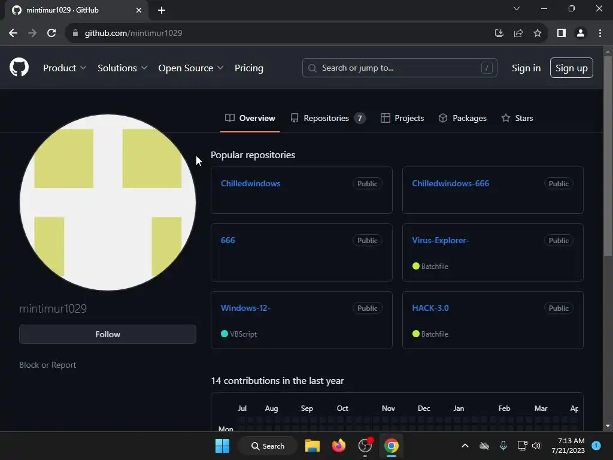The image size is (613, 460).
Task: Click the scrollbar down arrow
Action: click(x=608, y=426)
